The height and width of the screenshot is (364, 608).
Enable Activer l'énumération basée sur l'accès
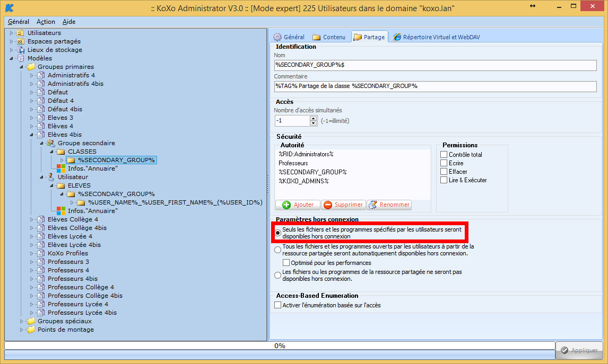[x=277, y=305]
